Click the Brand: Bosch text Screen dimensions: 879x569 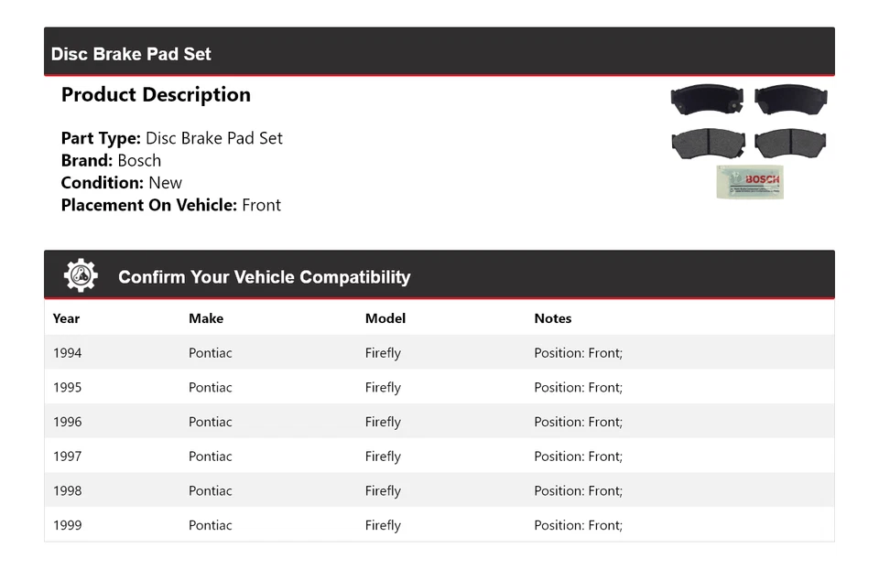point(111,160)
